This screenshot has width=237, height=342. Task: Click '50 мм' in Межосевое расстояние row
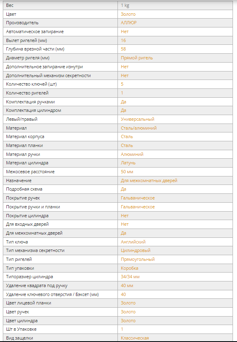[x=127, y=172]
